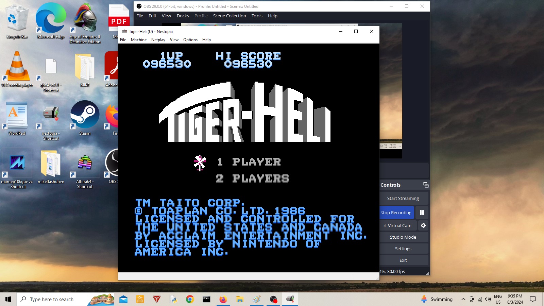Open File Explorer in the taskbar
The width and height of the screenshot is (544, 306).
tap(240, 299)
